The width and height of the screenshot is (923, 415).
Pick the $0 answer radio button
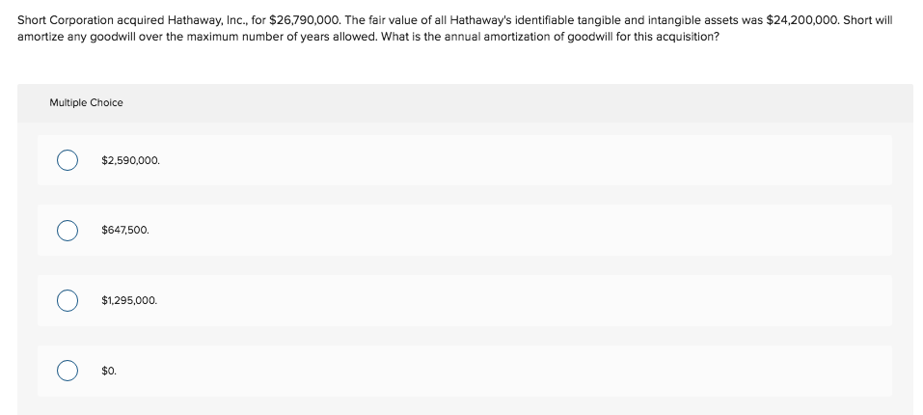(68, 371)
